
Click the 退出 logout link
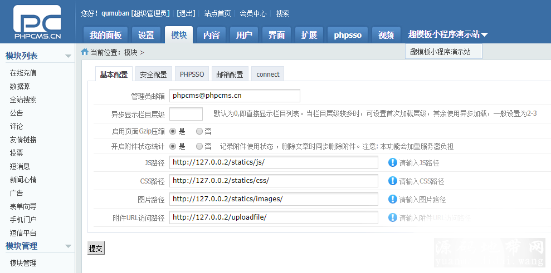(186, 13)
